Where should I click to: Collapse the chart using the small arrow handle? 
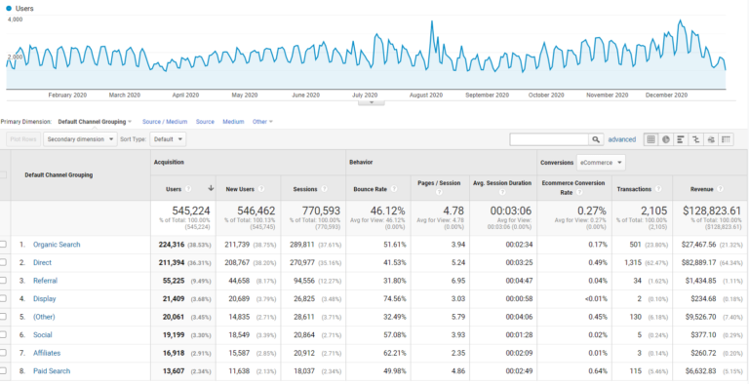(372, 102)
